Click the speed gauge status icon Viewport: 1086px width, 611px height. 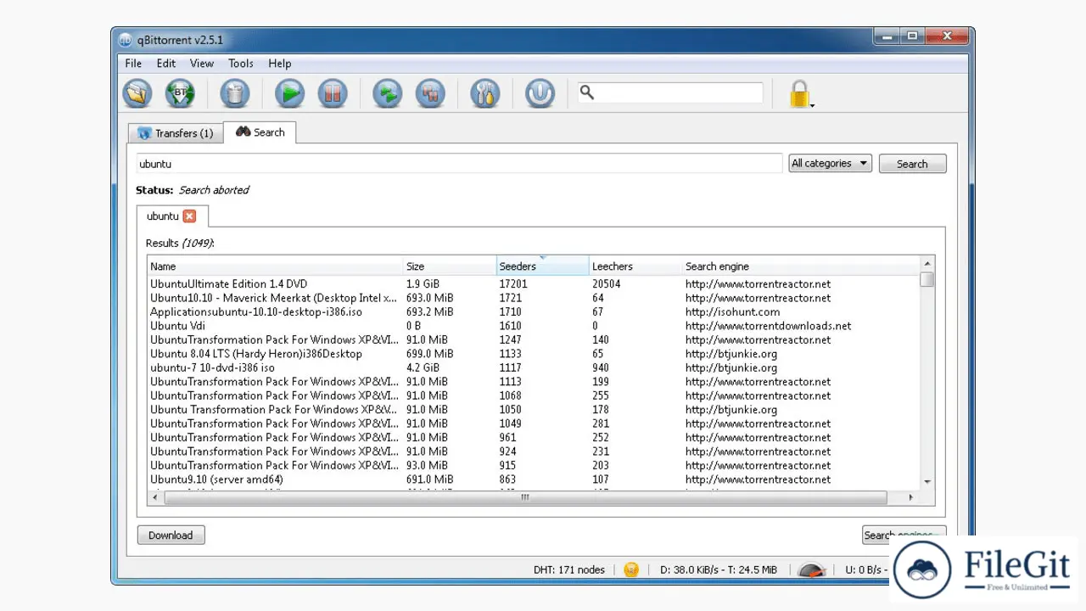[x=812, y=569]
